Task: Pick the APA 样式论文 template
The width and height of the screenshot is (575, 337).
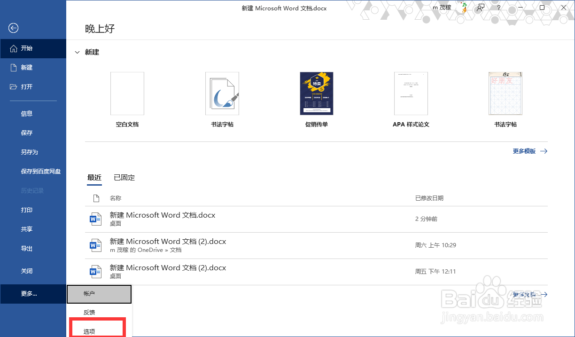Action: pos(411,94)
